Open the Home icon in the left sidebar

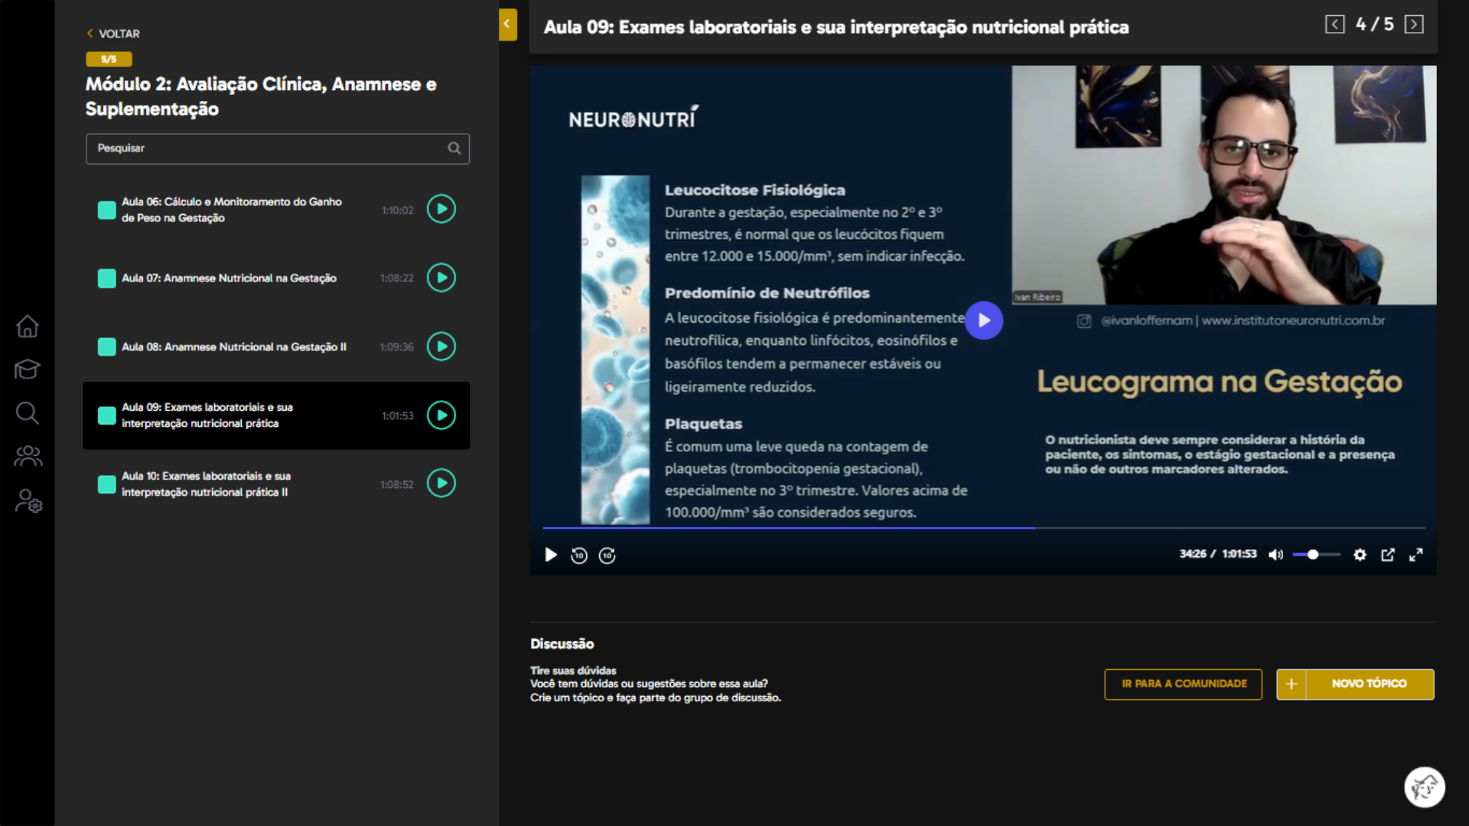pyautogui.click(x=27, y=327)
